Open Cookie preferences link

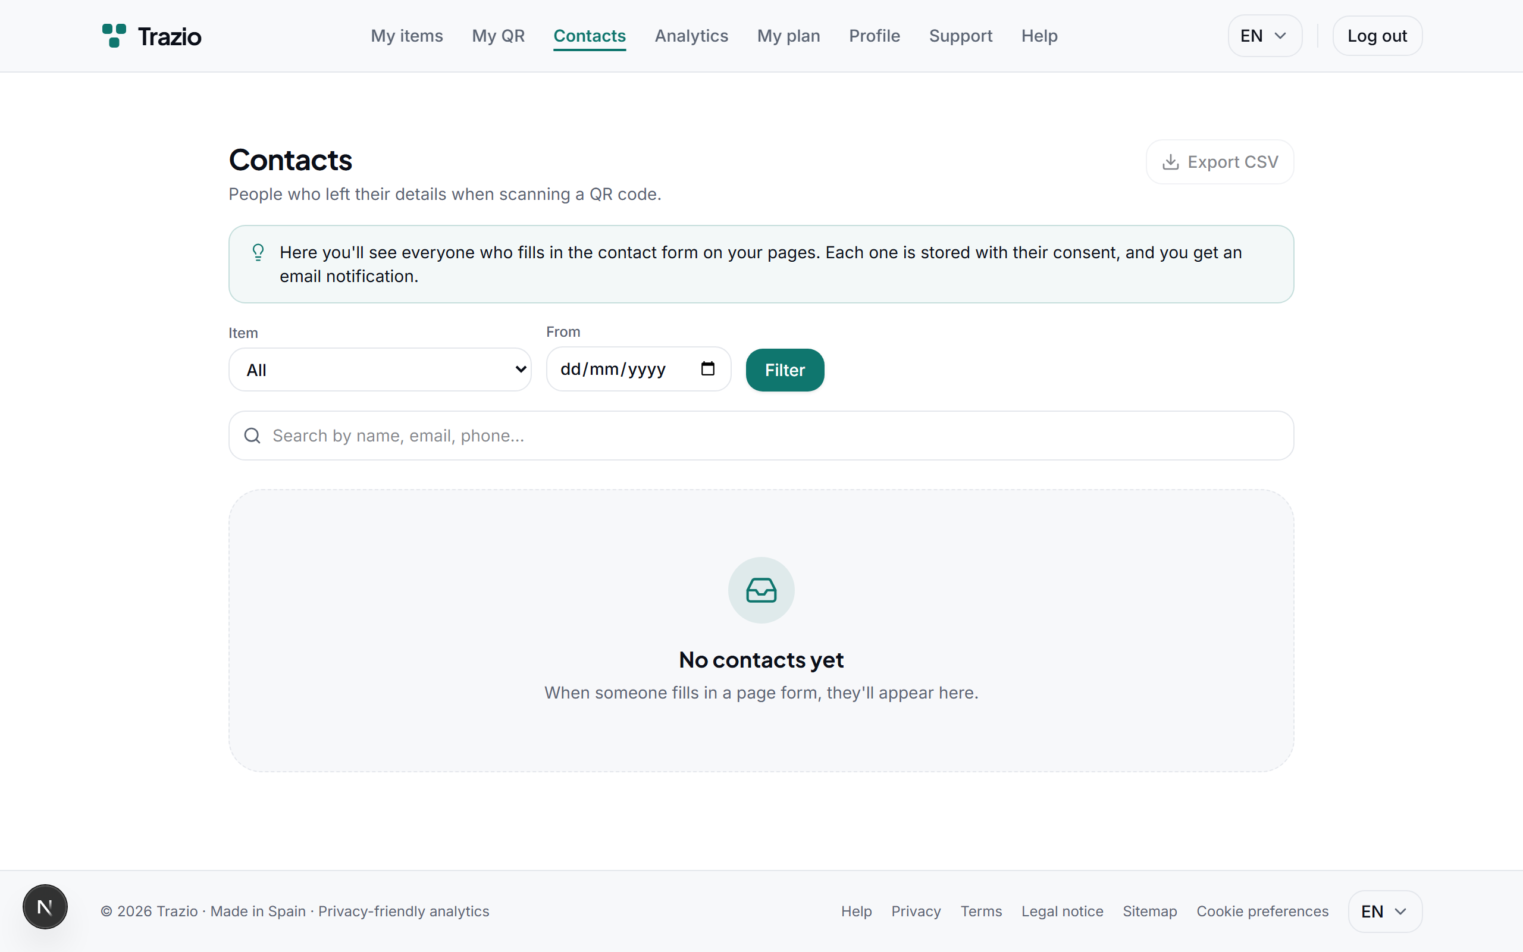coord(1262,911)
